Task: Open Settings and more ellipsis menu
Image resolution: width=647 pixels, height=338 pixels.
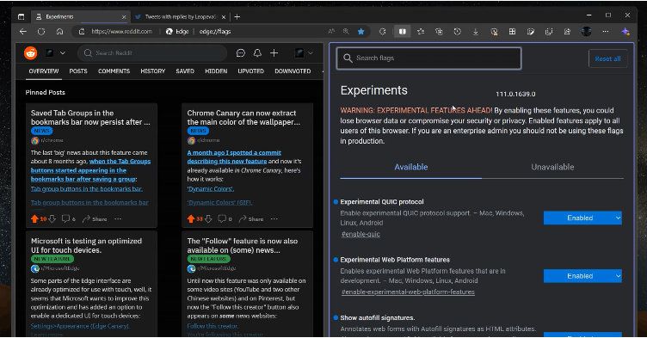Action: [x=606, y=31]
